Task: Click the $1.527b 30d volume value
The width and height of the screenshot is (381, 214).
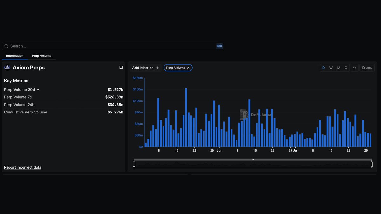Action: tap(115, 90)
